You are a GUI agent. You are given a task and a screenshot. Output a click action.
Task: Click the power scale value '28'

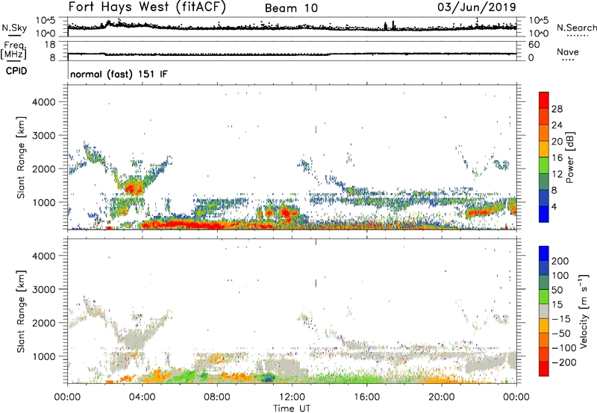point(557,109)
